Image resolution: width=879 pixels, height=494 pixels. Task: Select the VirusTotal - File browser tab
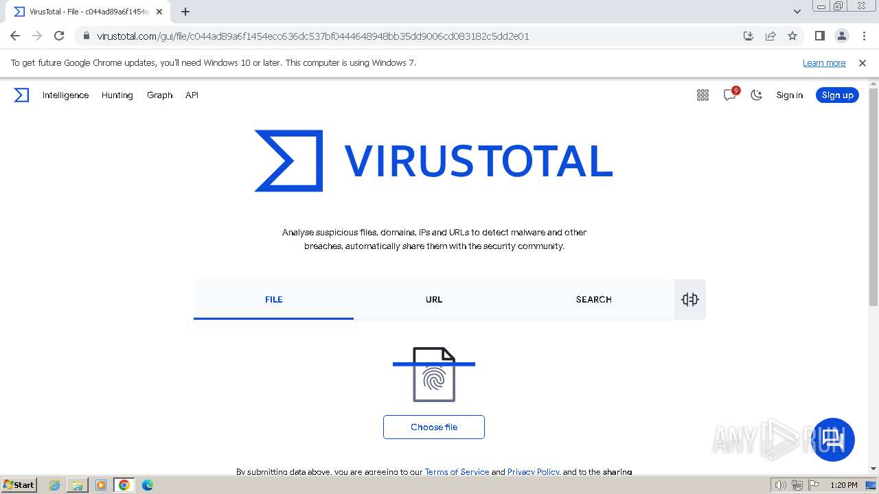coord(88,12)
